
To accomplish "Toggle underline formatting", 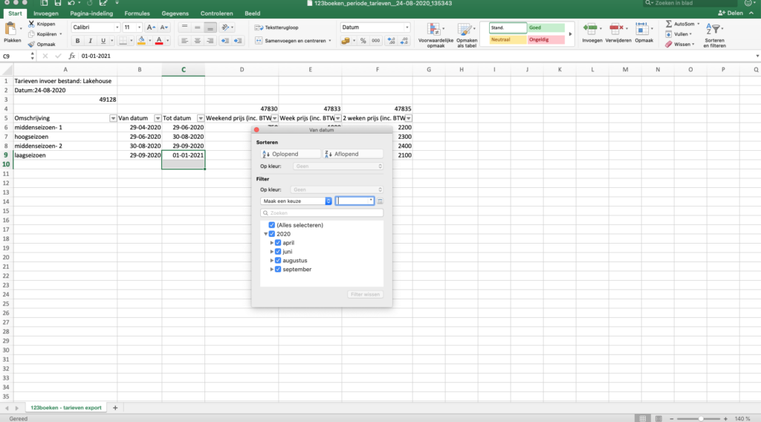I will click(103, 41).
